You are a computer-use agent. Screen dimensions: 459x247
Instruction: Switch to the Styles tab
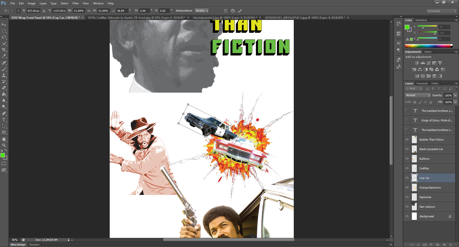coord(428,52)
